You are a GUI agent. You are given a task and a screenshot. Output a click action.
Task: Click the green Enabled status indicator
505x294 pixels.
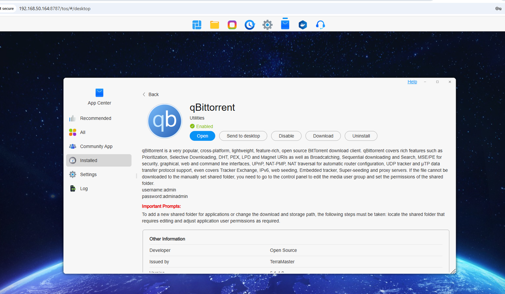(201, 127)
